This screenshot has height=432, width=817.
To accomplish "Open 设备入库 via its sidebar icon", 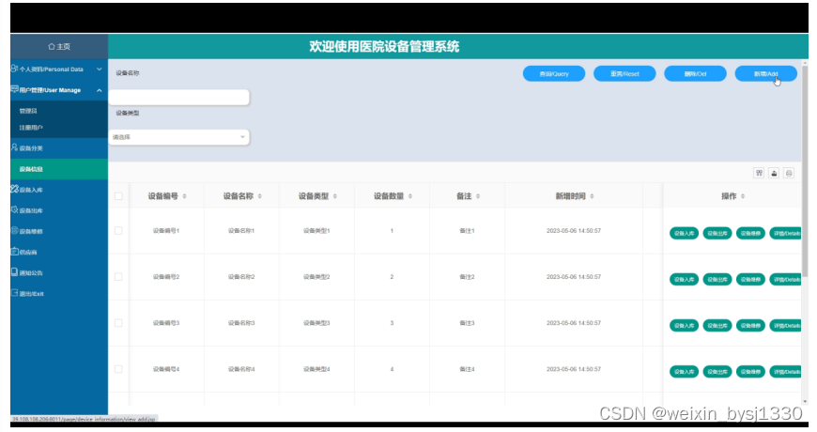I will [15, 189].
